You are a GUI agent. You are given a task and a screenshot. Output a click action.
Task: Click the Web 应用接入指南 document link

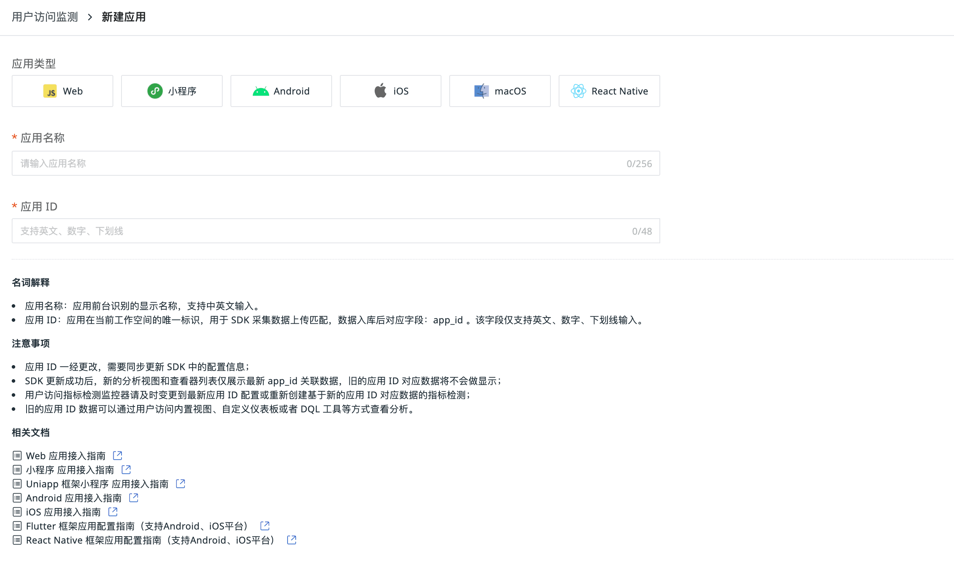click(66, 456)
